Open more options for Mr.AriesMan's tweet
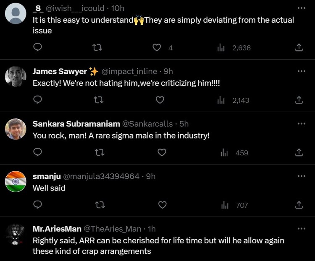This screenshot has width=315, height=261. [x=301, y=228]
